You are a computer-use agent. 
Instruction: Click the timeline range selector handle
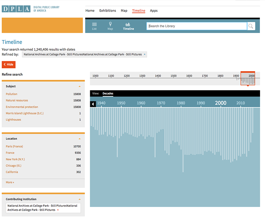[247, 78]
